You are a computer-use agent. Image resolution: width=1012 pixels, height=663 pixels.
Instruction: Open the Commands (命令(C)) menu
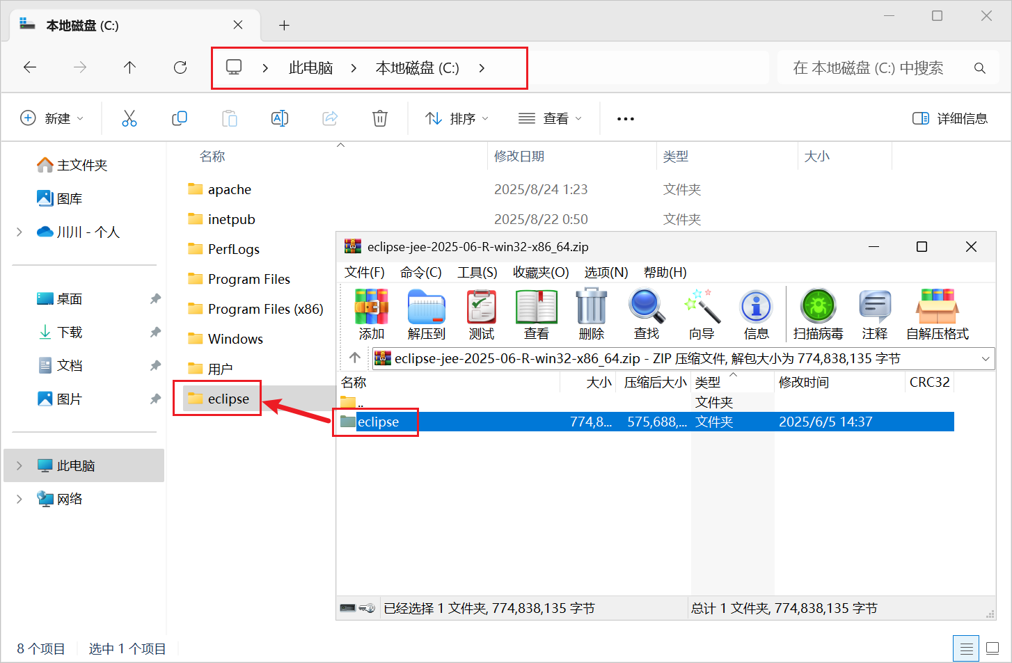pyautogui.click(x=421, y=272)
